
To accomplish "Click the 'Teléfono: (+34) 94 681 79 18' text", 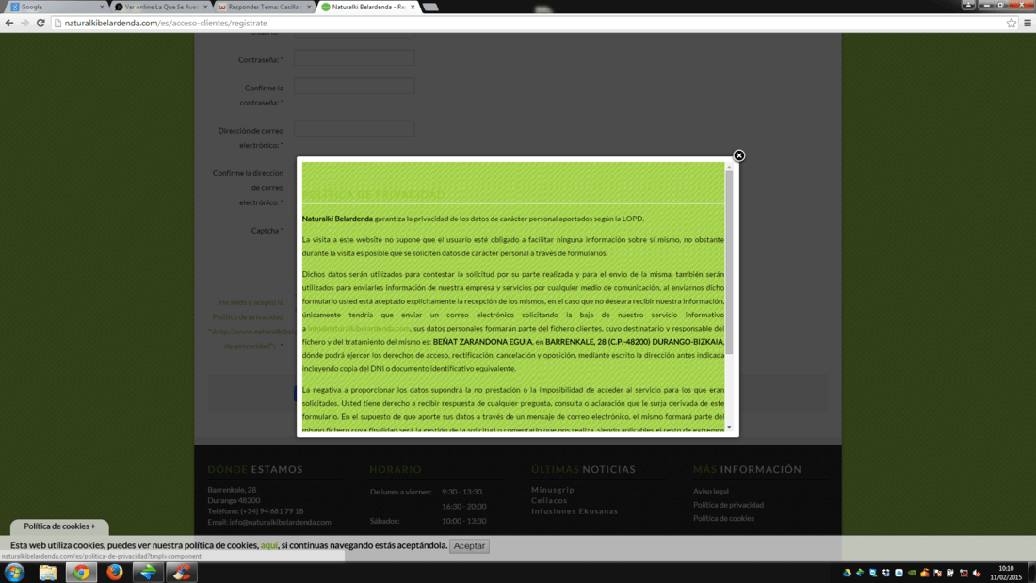I will 255,511.
